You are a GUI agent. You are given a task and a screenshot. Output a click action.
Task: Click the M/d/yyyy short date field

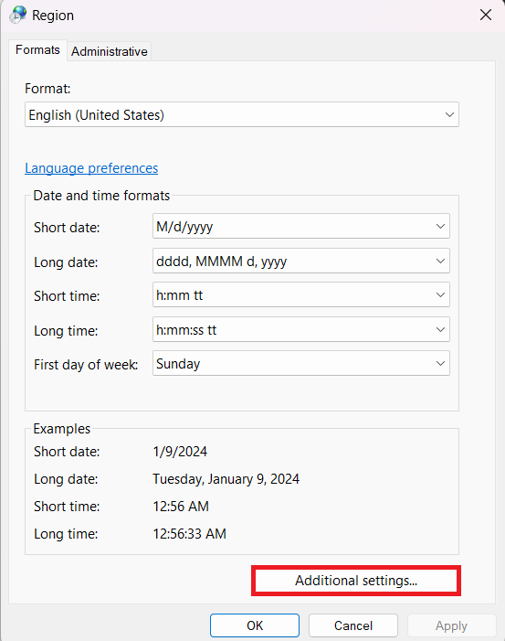coord(301,226)
